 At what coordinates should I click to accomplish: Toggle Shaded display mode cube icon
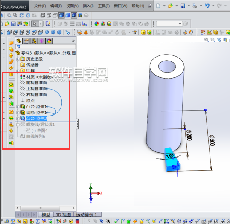67,15
